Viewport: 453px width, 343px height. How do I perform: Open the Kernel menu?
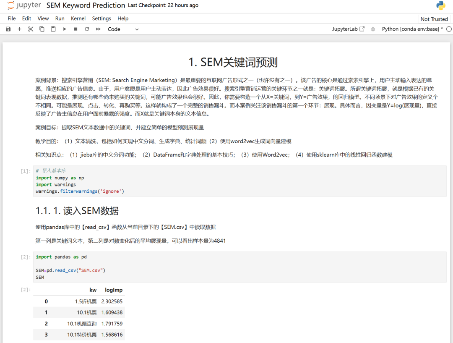(78, 18)
